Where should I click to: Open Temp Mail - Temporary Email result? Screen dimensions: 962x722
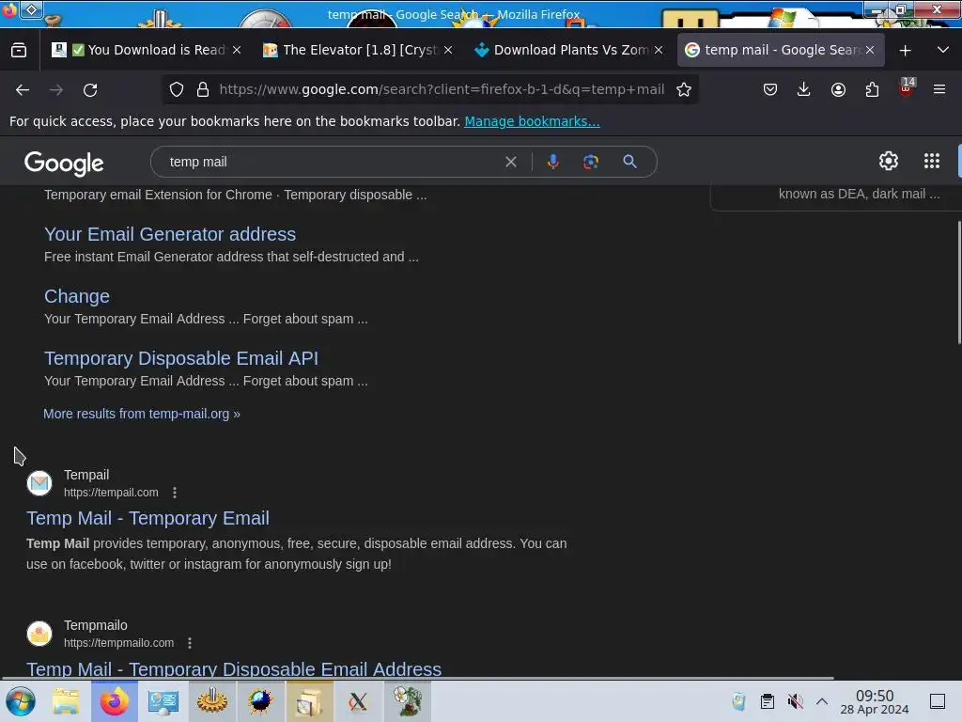click(x=147, y=518)
